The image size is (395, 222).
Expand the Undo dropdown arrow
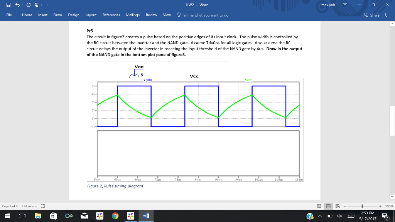click(x=22, y=5)
